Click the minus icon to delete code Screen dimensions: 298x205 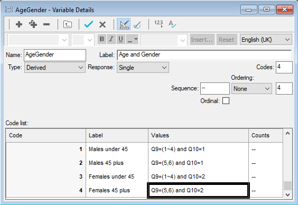pos(46,24)
